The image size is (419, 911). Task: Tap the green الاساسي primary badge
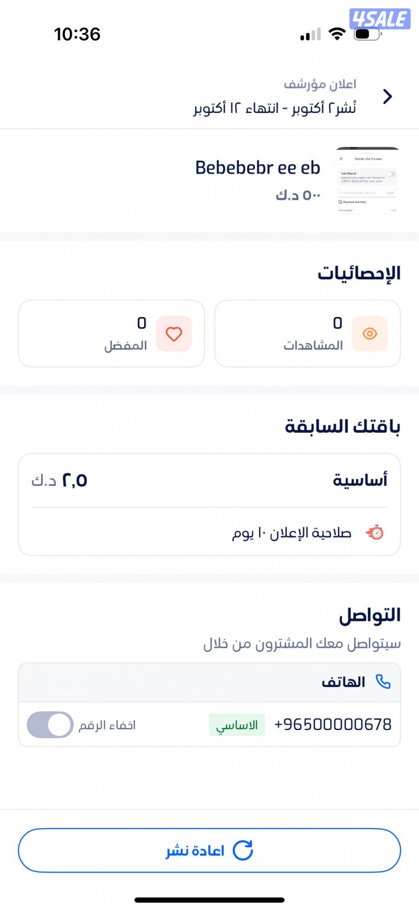click(x=237, y=725)
